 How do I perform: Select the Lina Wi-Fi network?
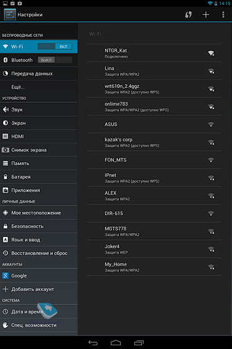coord(154,71)
